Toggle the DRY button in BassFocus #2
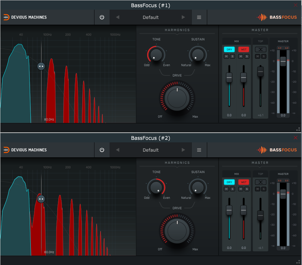Screen dimensions: 302x265 [229, 182]
